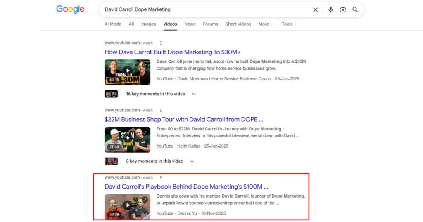Click the youtube.com URL above $30M+ result
423x222 pixels.
click(128, 43)
